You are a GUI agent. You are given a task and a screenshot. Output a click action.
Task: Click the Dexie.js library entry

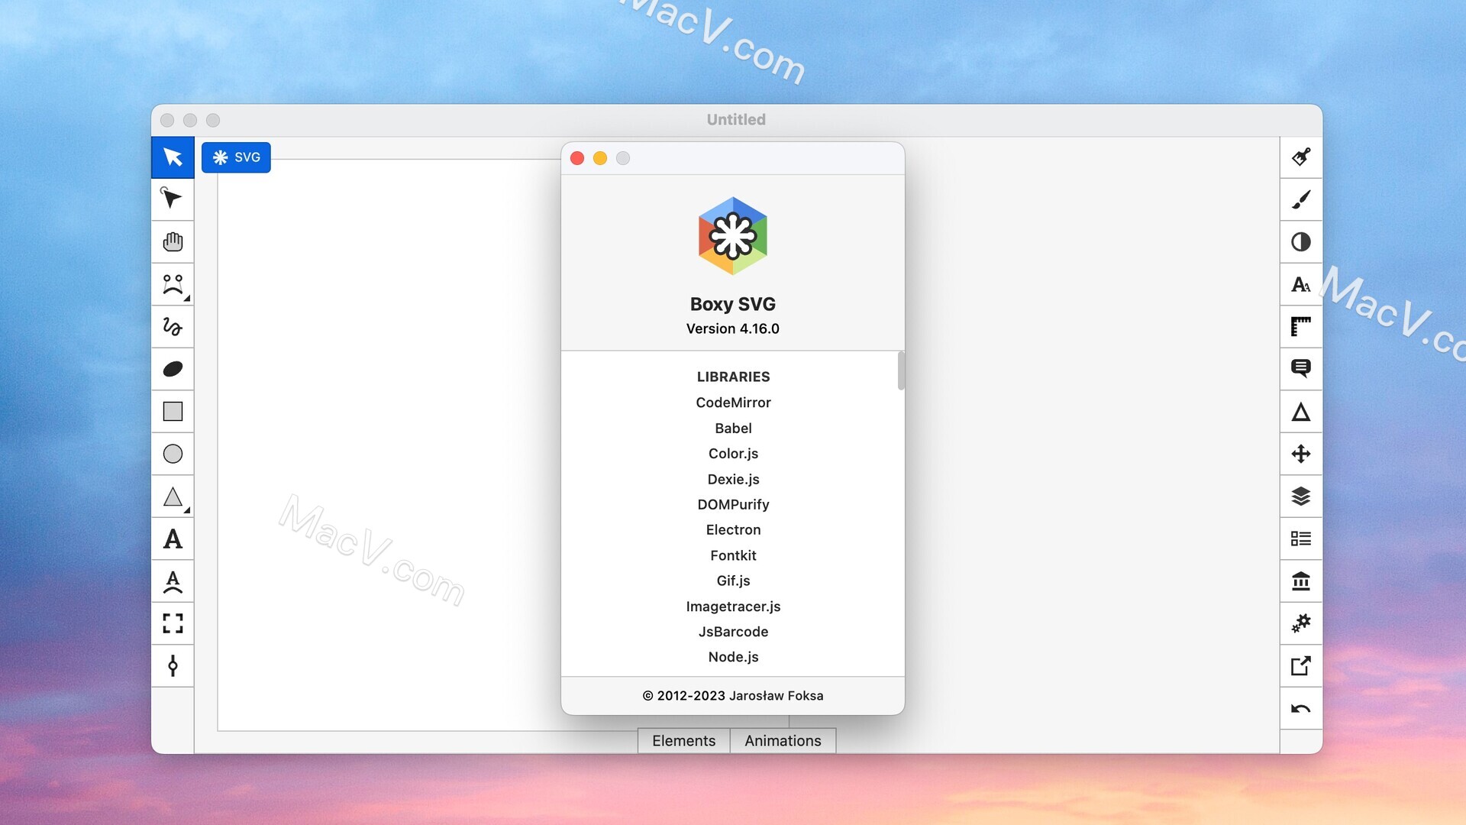(733, 480)
